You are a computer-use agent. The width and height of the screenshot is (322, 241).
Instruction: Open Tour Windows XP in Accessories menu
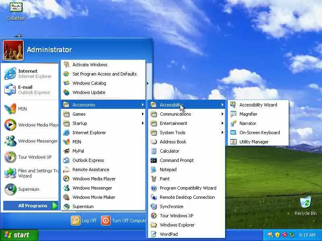click(186, 216)
